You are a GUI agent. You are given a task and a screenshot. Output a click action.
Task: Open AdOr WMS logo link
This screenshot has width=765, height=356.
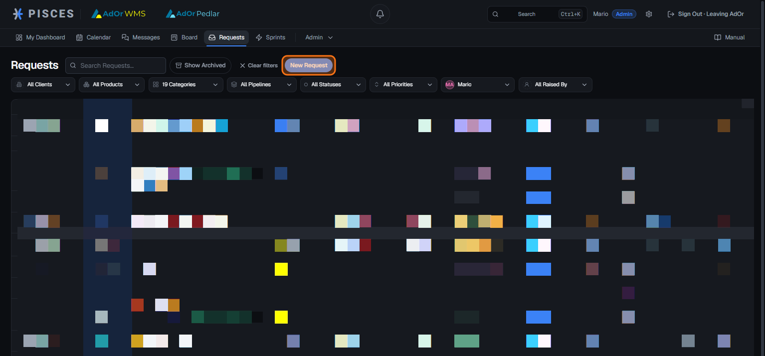tap(119, 14)
